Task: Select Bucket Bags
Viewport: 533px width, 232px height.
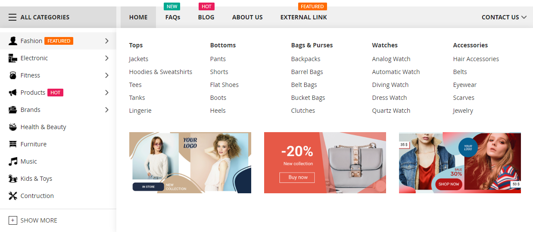Action: (308, 98)
